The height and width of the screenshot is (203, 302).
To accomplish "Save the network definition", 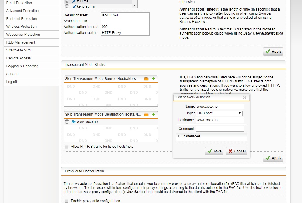I will point(214,151).
